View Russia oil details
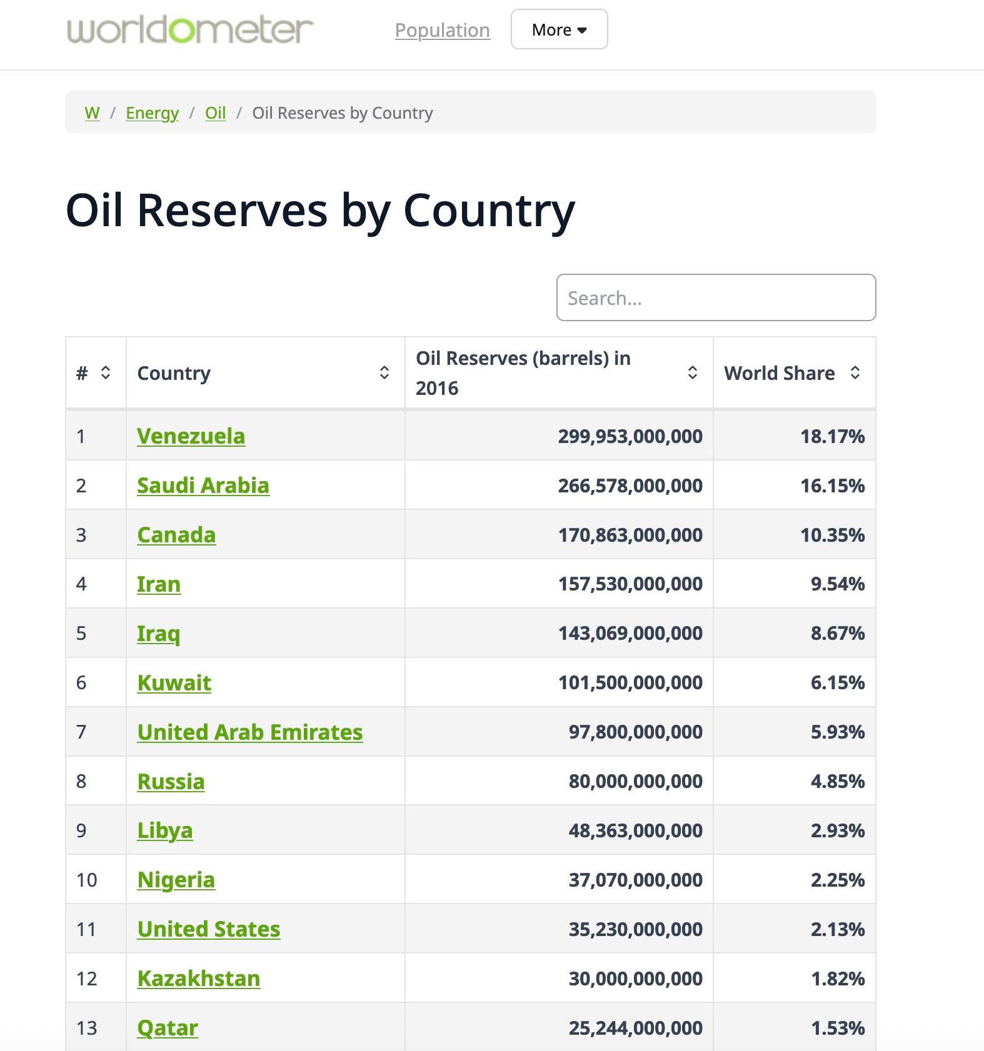Image resolution: width=984 pixels, height=1051 pixels. (x=171, y=782)
